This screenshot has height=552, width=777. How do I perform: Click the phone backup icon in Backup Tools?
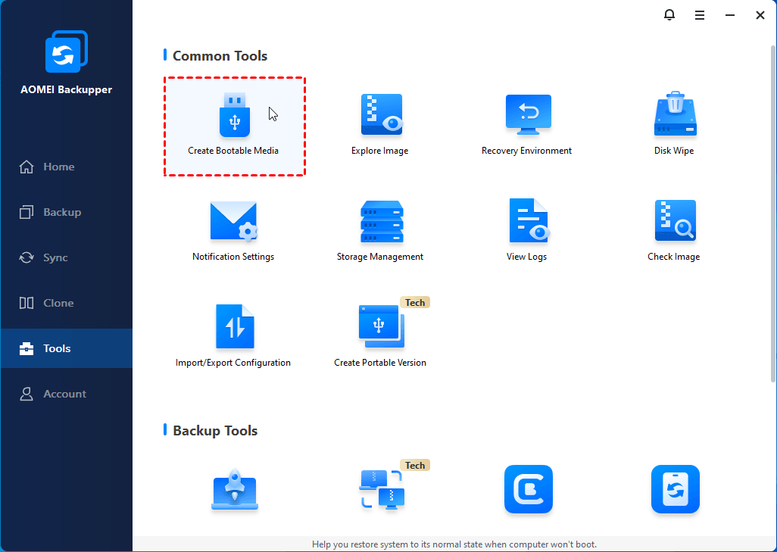675,489
